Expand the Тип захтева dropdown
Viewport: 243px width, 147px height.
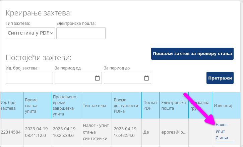pyautogui.click(x=31, y=33)
